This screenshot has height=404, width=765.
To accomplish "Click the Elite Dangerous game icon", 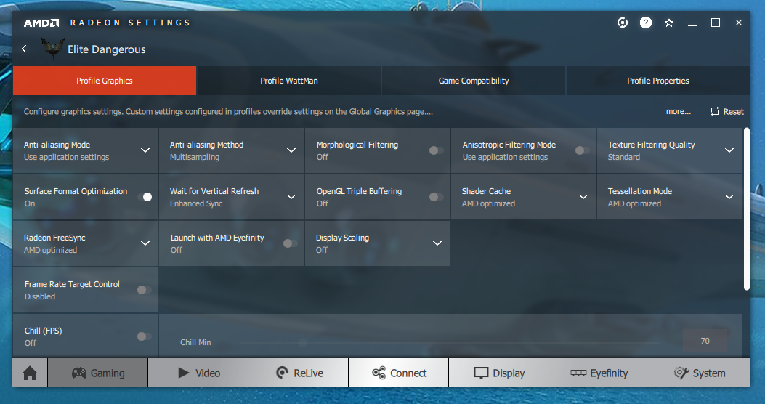I will pos(53,49).
